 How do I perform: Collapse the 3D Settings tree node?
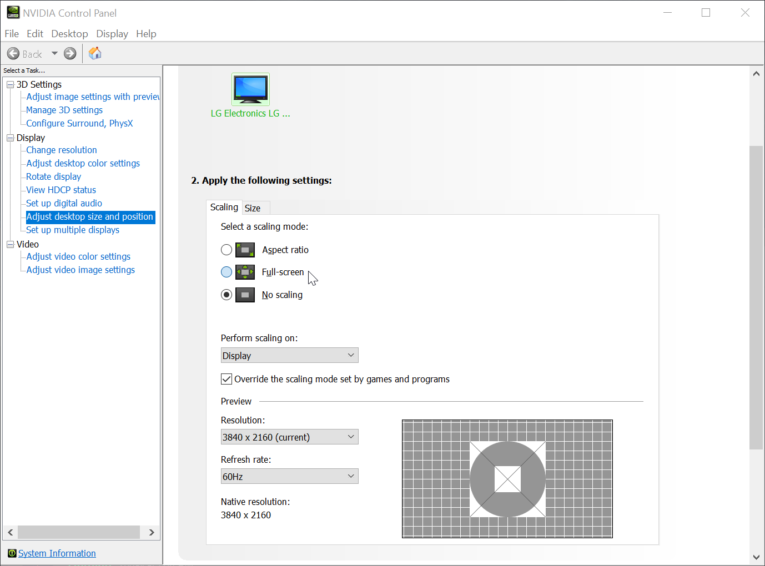[x=10, y=85]
